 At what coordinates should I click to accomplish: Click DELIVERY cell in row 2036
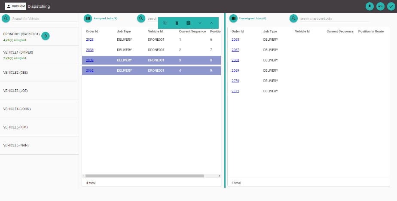124,50
